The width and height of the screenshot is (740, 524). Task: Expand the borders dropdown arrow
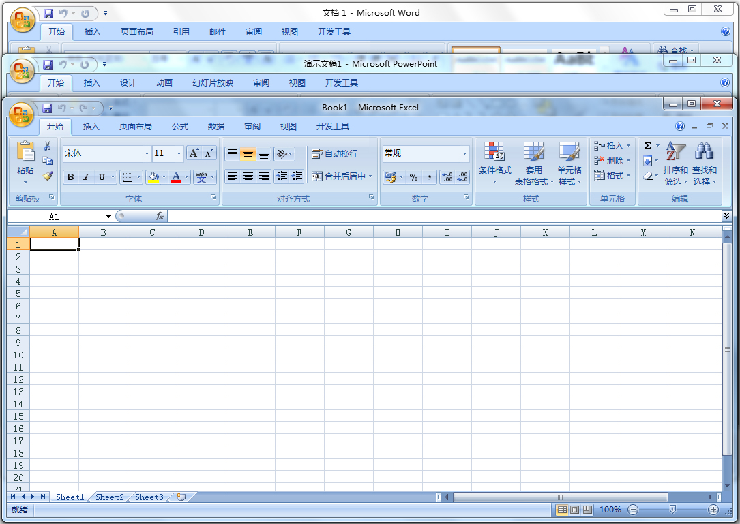click(138, 177)
